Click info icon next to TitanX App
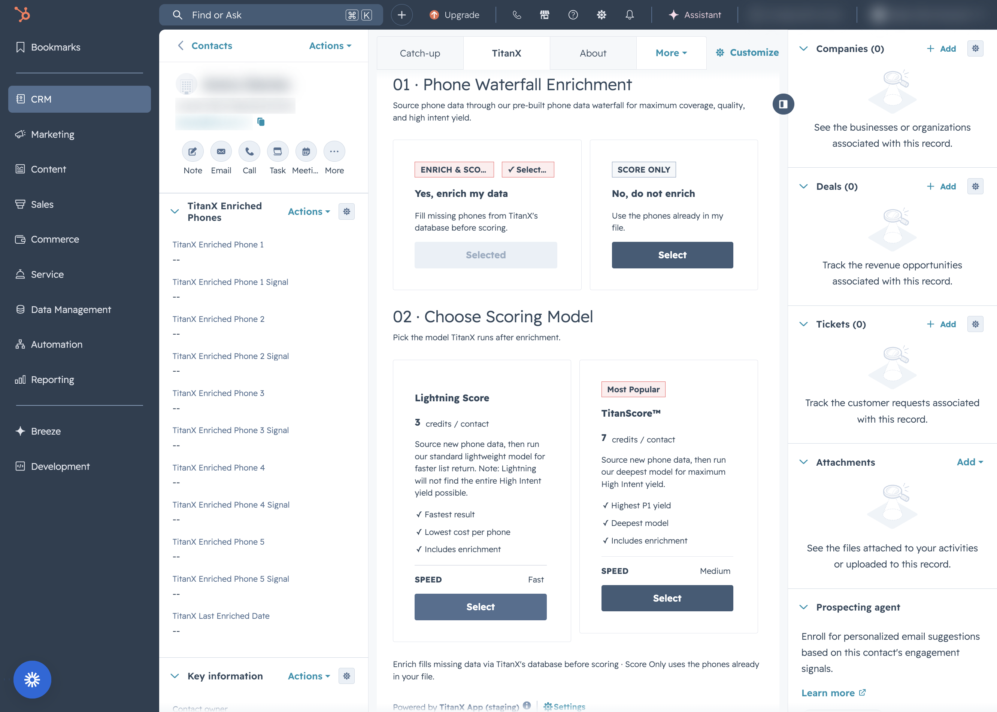 point(527,705)
